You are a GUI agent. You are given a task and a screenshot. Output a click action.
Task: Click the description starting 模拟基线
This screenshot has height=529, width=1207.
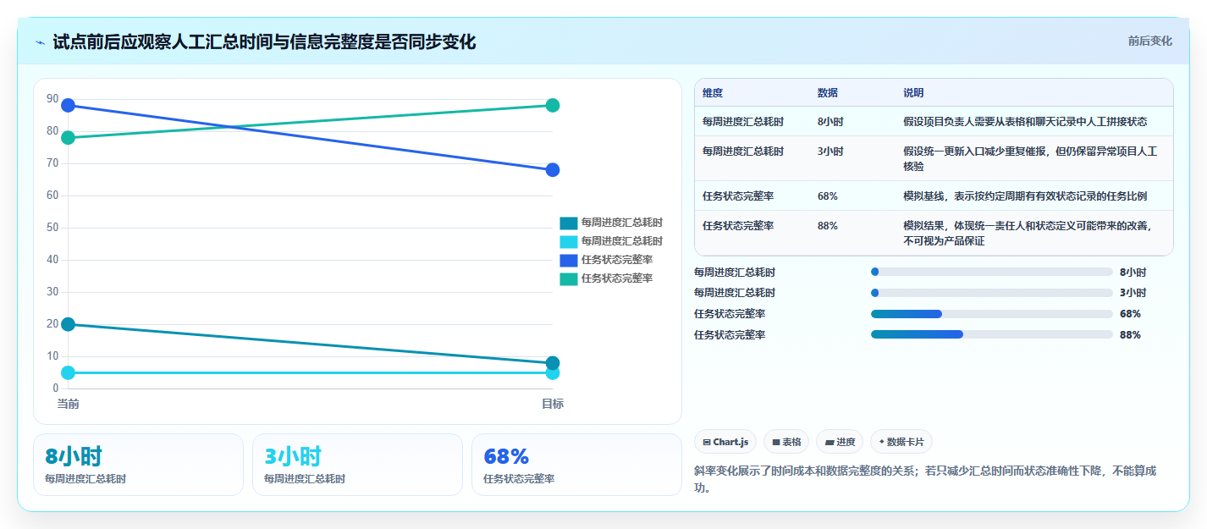point(1025,196)
